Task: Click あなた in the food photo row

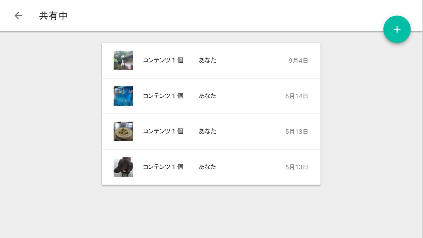Action: click(208, 131)
